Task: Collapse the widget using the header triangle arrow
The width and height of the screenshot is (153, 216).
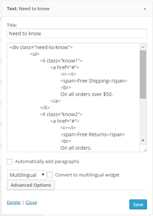Action: coord(145,9)
